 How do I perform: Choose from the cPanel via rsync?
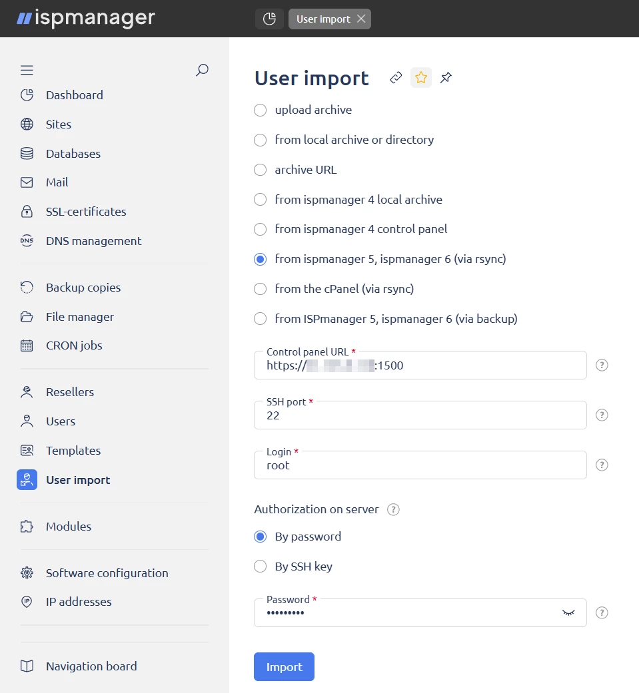click(x=261, y=289)
